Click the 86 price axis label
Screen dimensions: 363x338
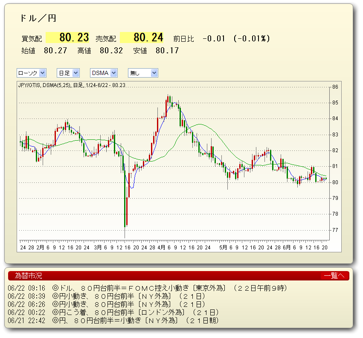(x=335, y=87)
